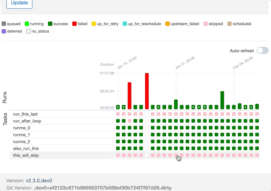This screenshot has height=191, width=271.
Task: Click the 00:00:00 duration tick
Action: [x=107, y=108]
